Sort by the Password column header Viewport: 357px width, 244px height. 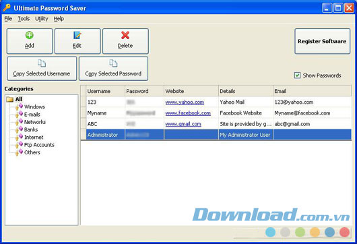[144, 91]
